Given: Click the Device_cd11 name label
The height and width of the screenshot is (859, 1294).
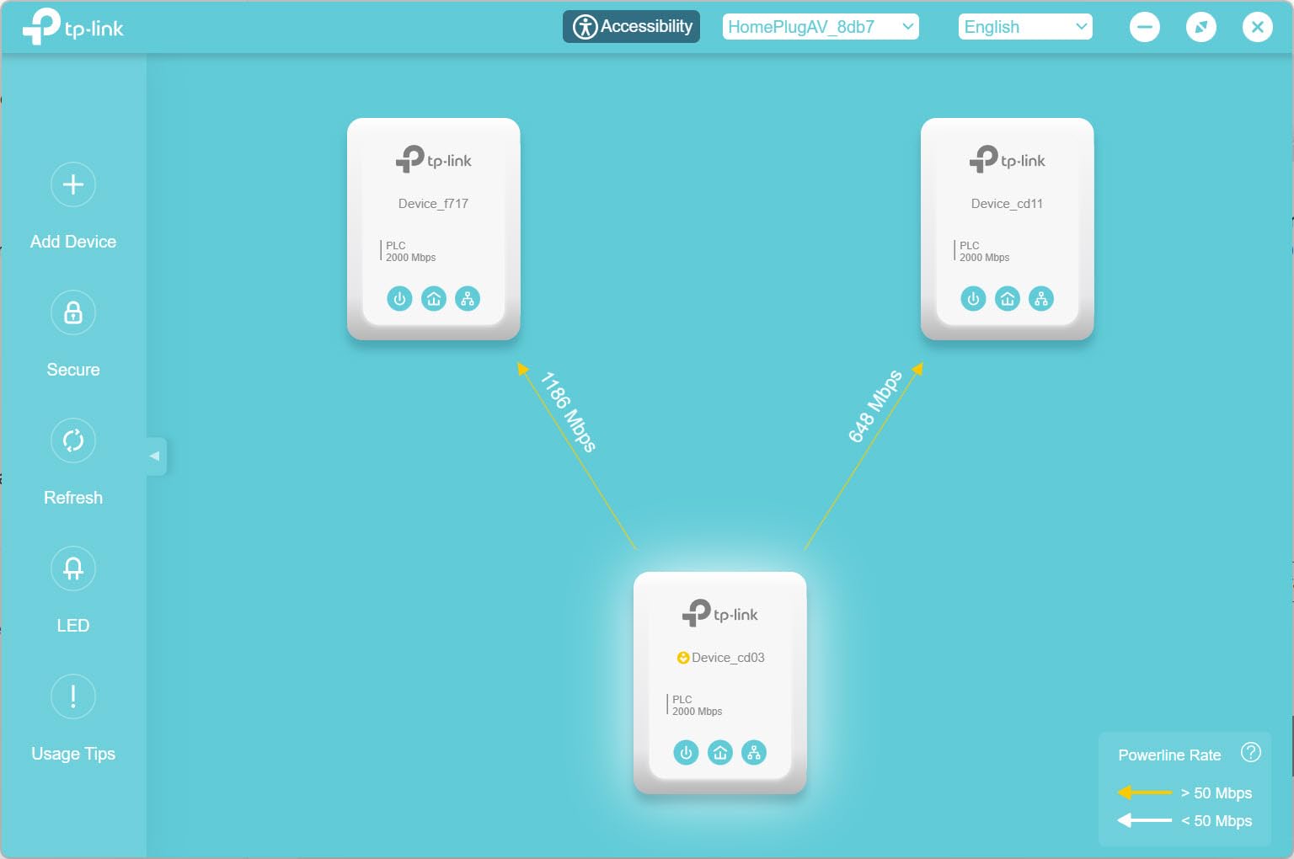Looking at the screenshot, I should [1007, 204].
